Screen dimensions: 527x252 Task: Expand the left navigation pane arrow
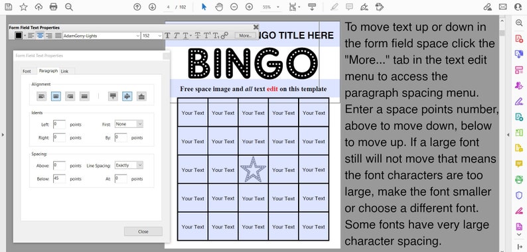coord(3,135)
